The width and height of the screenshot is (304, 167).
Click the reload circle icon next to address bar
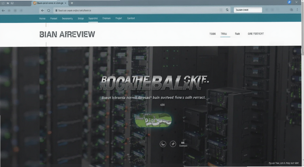pyautogui.click(x=49, y=11)
